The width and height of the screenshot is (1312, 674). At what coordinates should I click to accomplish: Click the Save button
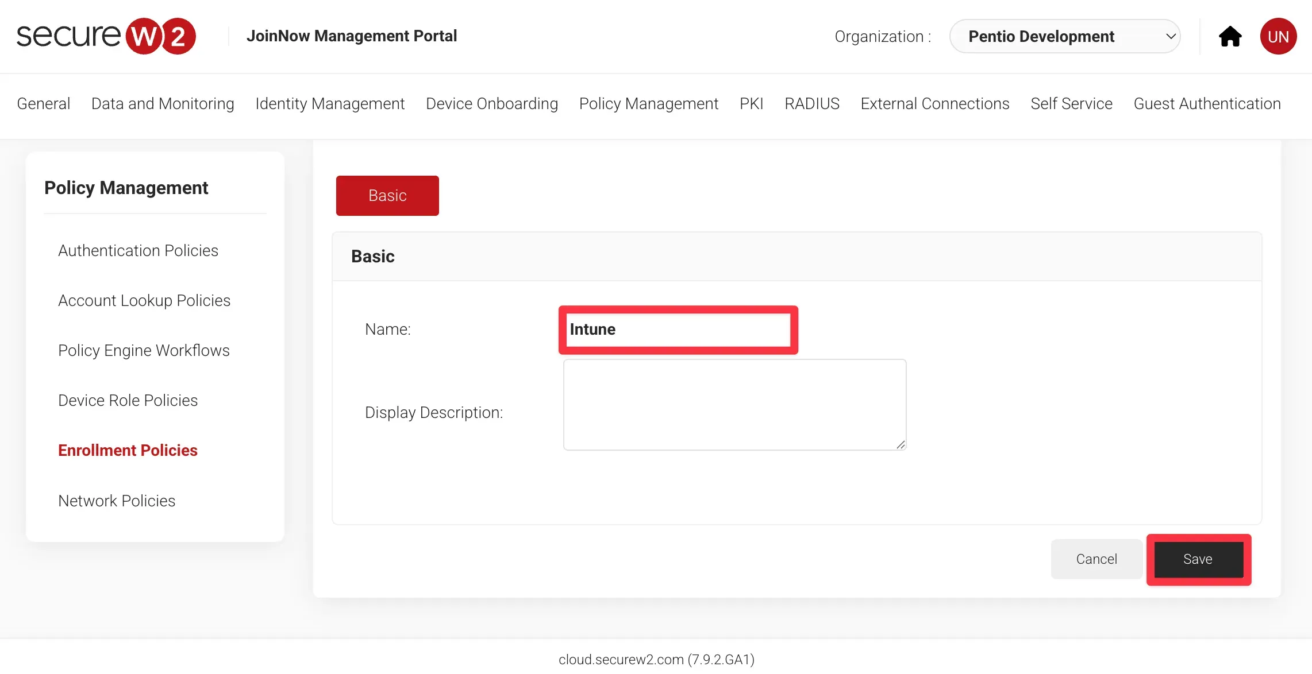coord(1198,559)
